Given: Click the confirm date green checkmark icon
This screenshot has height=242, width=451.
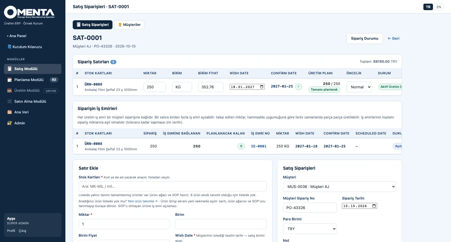Looking at the screenshot, I should pyautogui.click(x=299, y=87).
